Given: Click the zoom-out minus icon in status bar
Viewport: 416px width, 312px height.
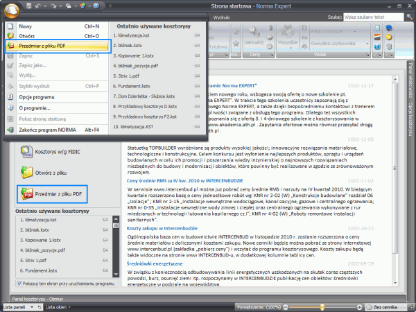Looking at the screenshot, I should click(287, 306).
